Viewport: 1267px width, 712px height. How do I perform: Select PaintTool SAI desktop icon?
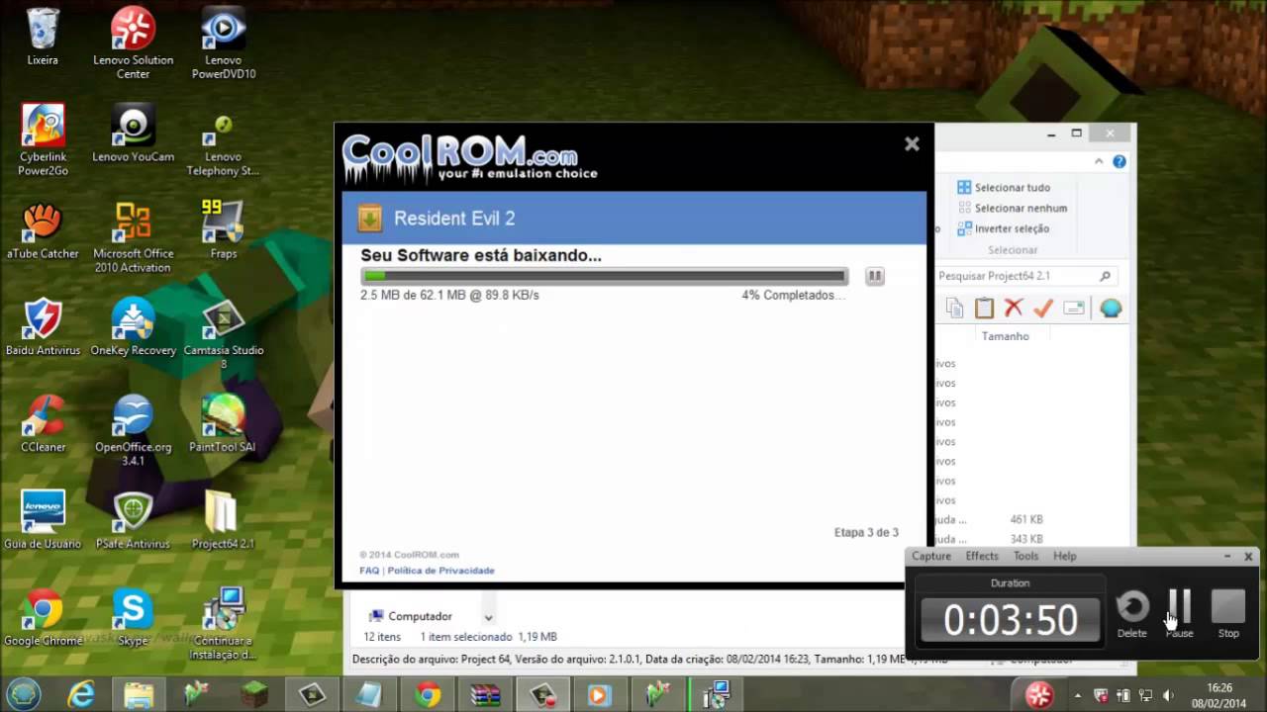222,424
